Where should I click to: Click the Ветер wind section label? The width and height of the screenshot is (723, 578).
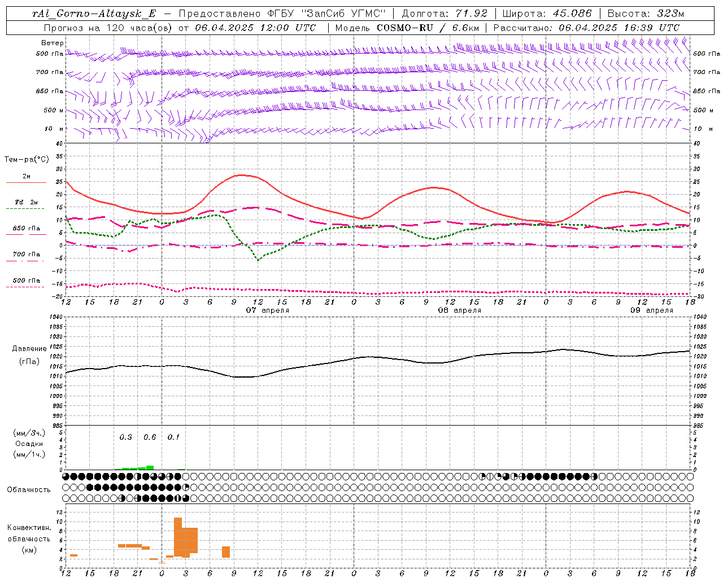pyautogui.click(x=53, y=43)
